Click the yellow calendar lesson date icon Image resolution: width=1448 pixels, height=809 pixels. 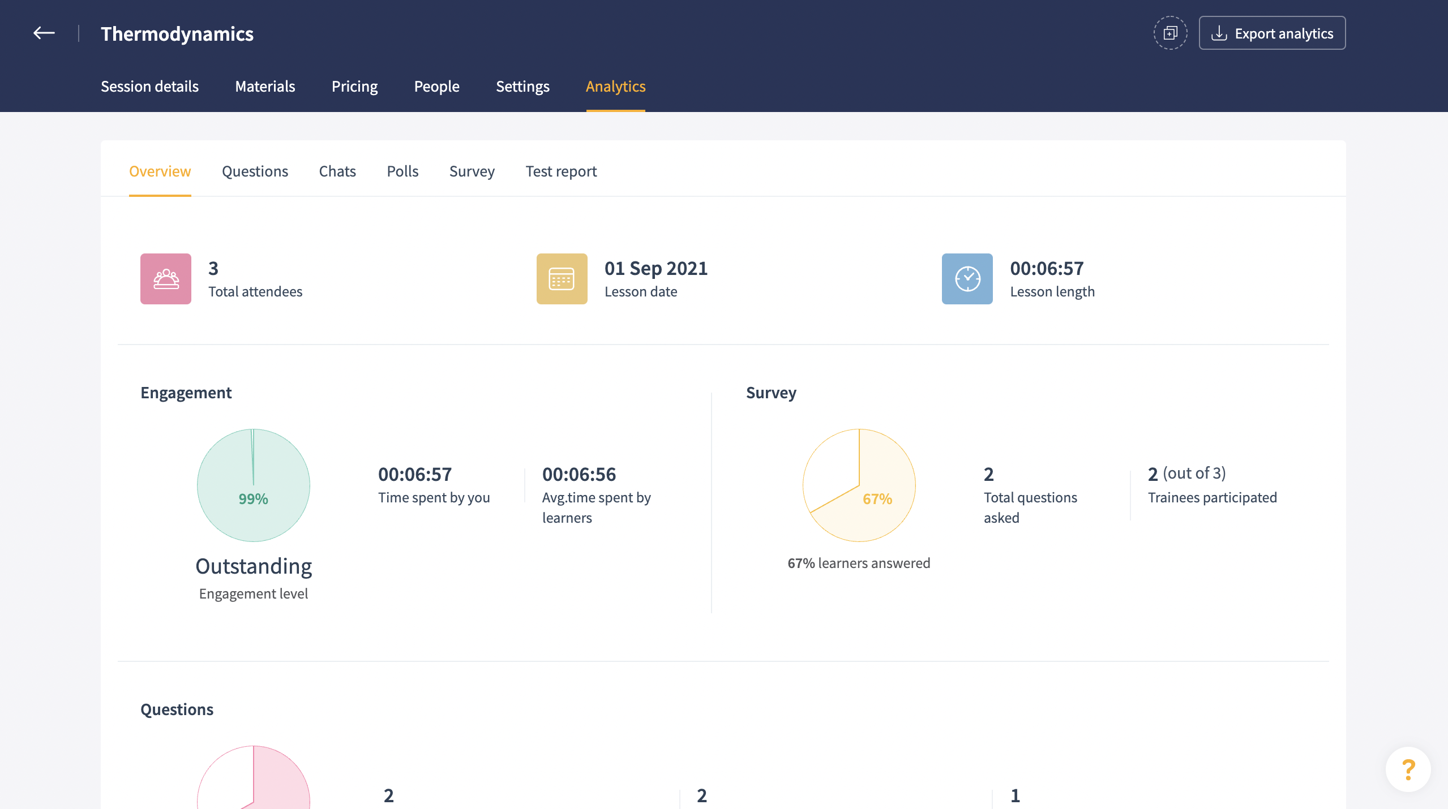(562, 279)
